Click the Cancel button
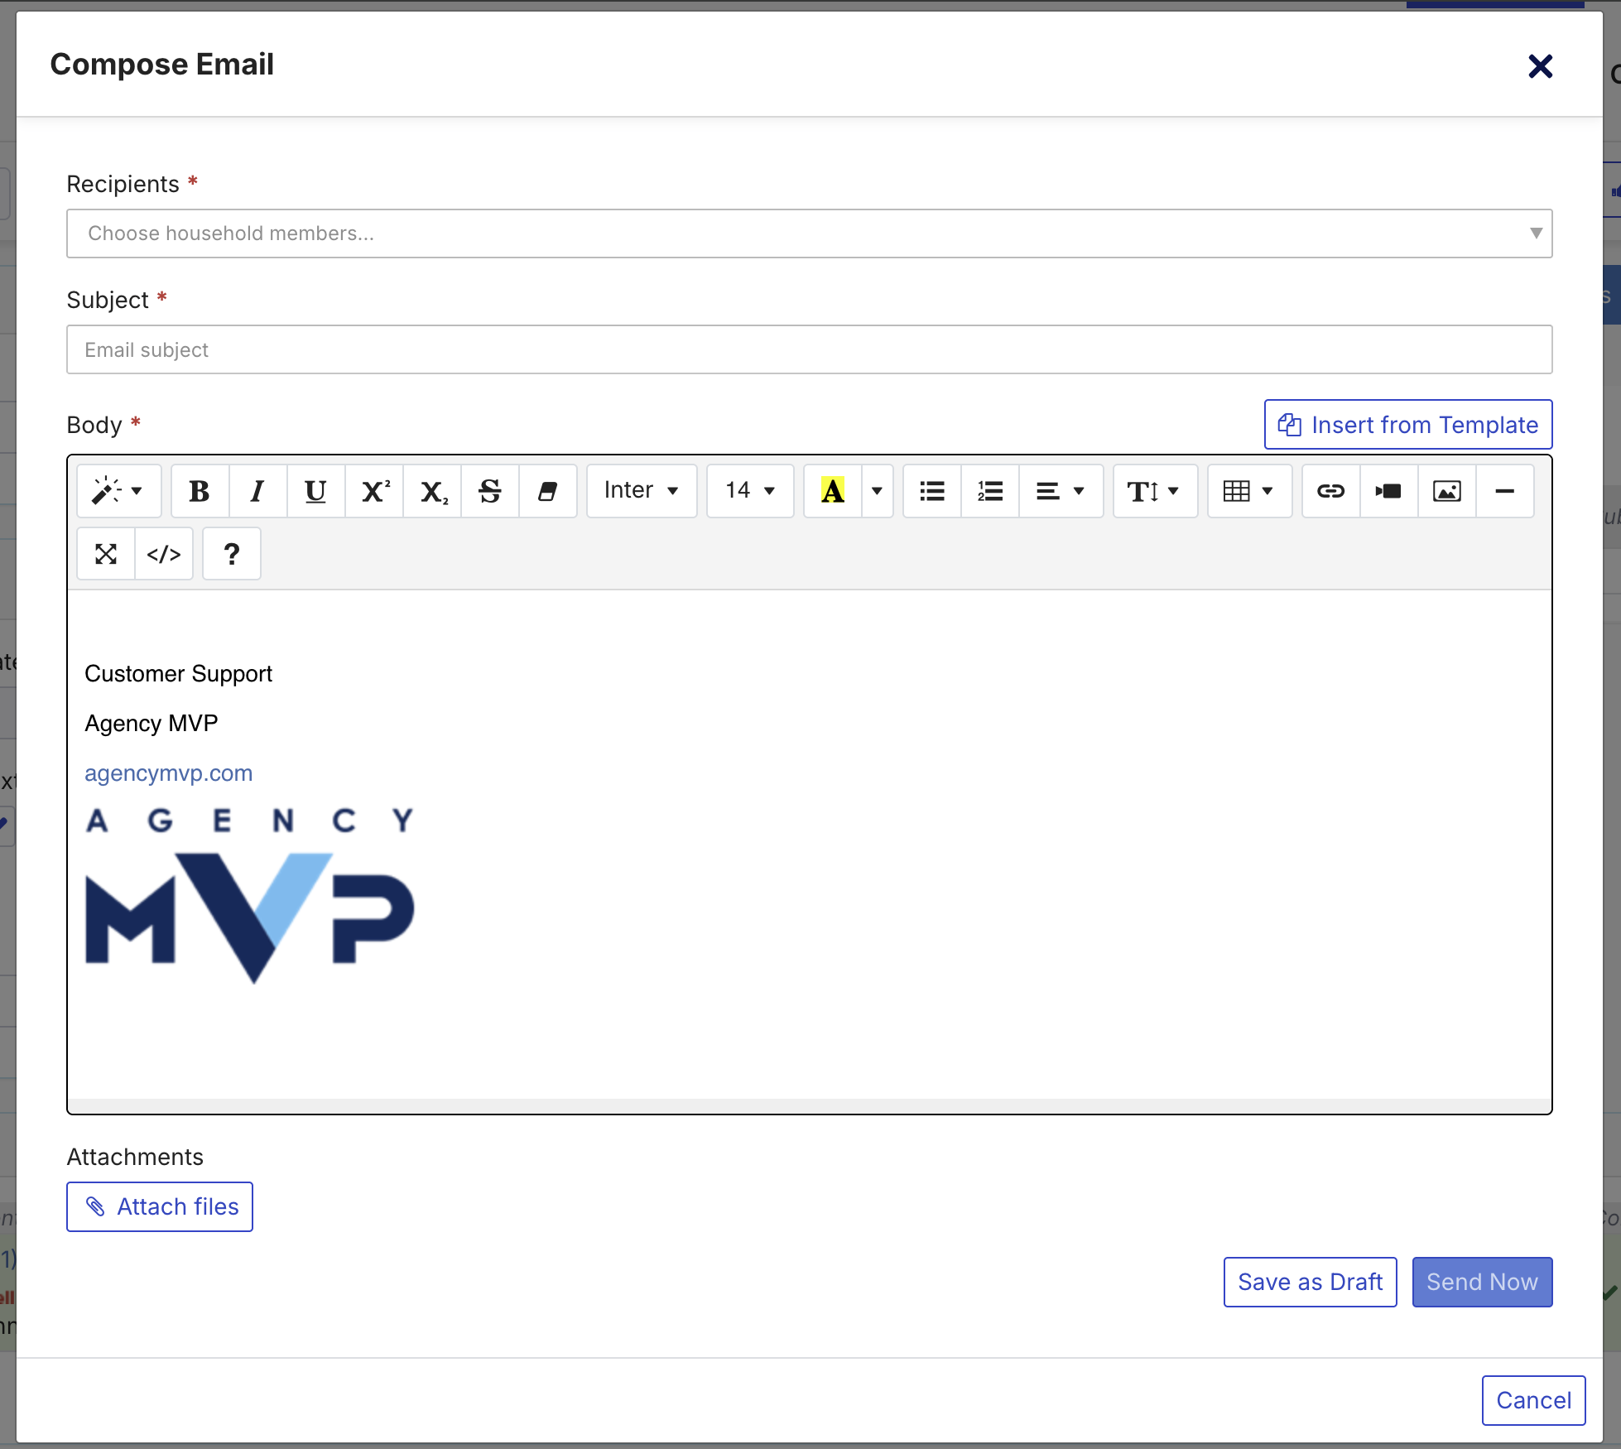 [1533, 1400]
